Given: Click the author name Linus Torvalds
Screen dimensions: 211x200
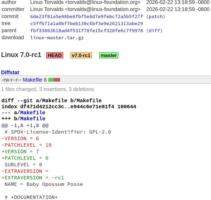Looking at the screenshot, I should point(47,2).
